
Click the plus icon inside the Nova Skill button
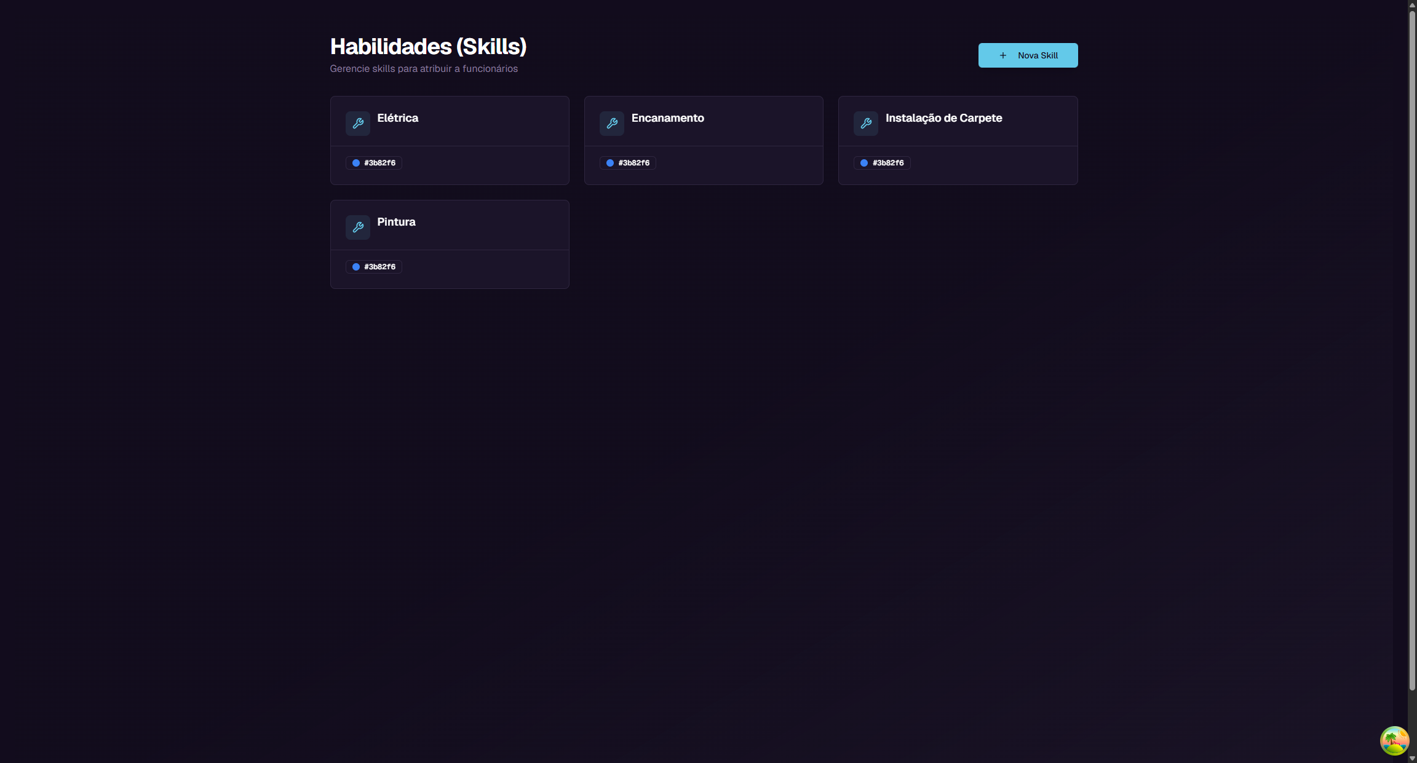click(1002, 55)
